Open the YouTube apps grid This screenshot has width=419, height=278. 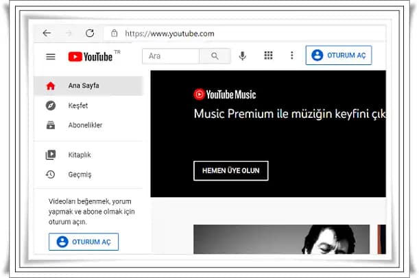(x=268, y=55)
